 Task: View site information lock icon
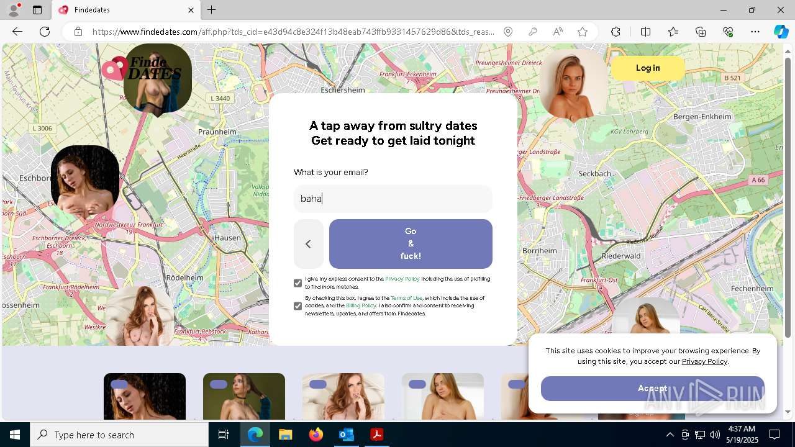click(x=78, y=32)
